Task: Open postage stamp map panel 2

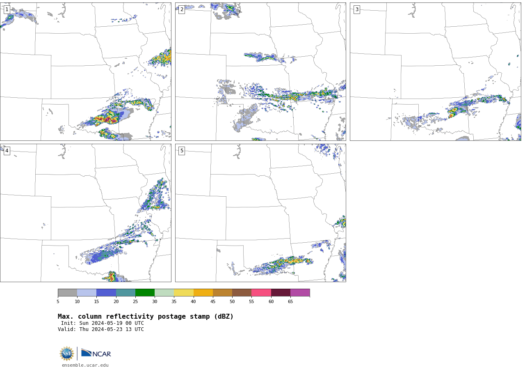Action: [260, 71]
